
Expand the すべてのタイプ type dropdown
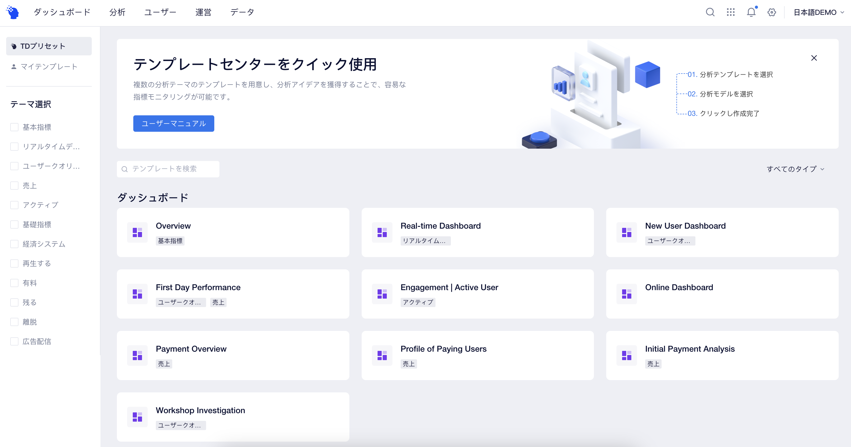click(x=795, y=169)
